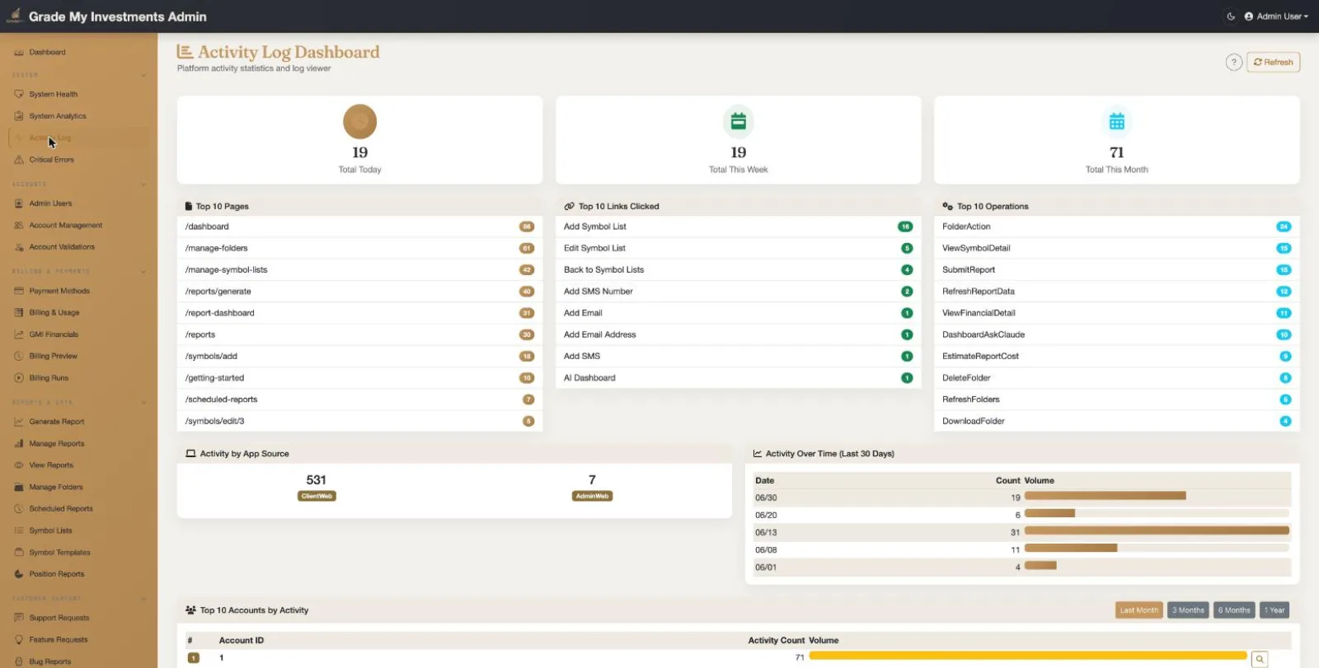Select the Last Month range
This screenshot has height=668, width=1319.
pyautogui.click(x=1138, y=610)
